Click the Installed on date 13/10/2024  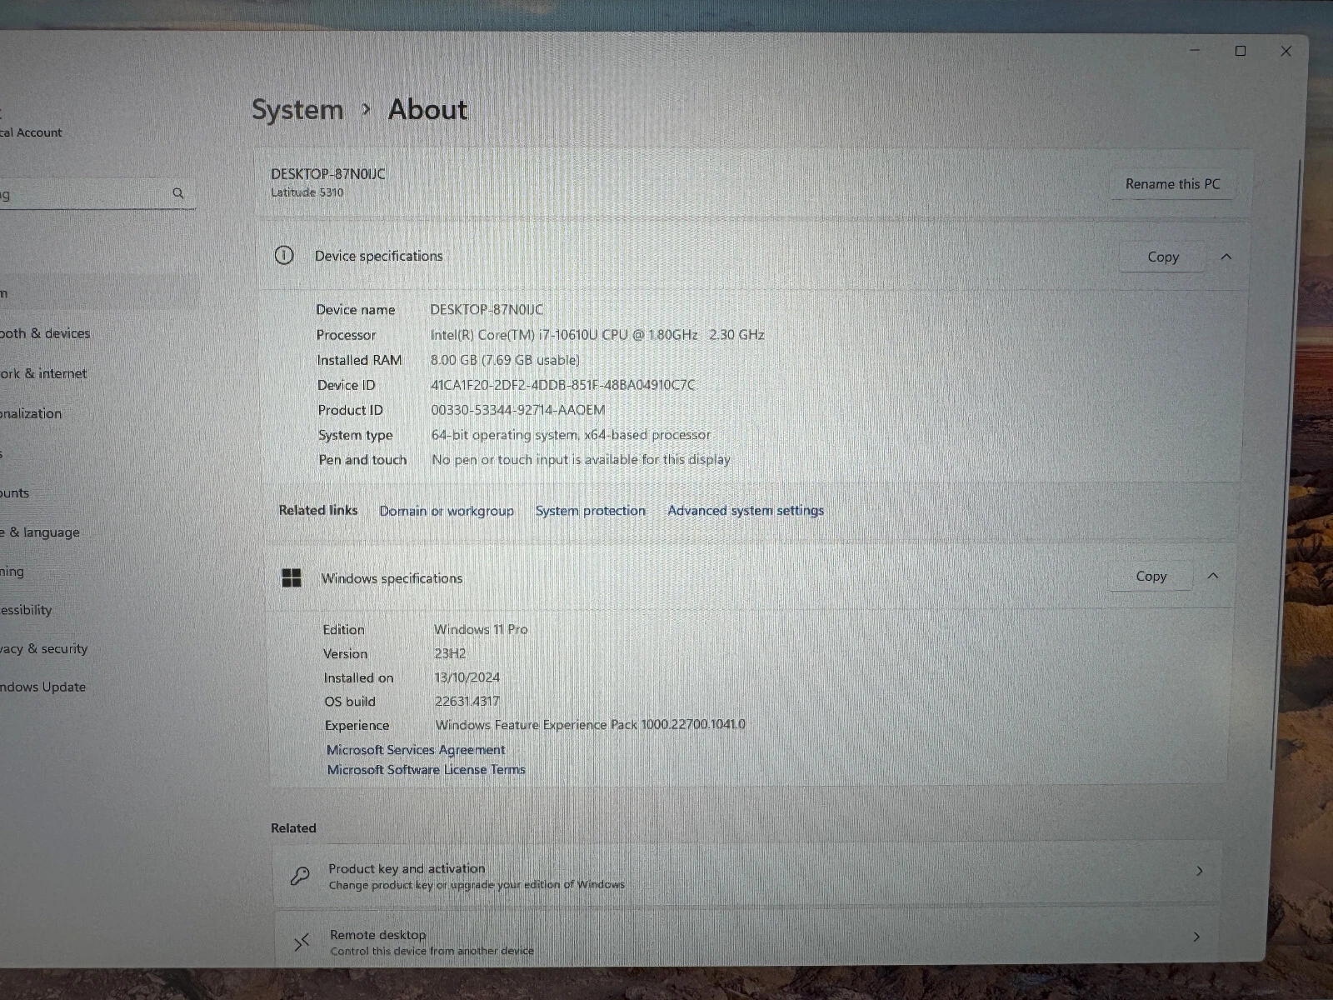click(467, 677)
